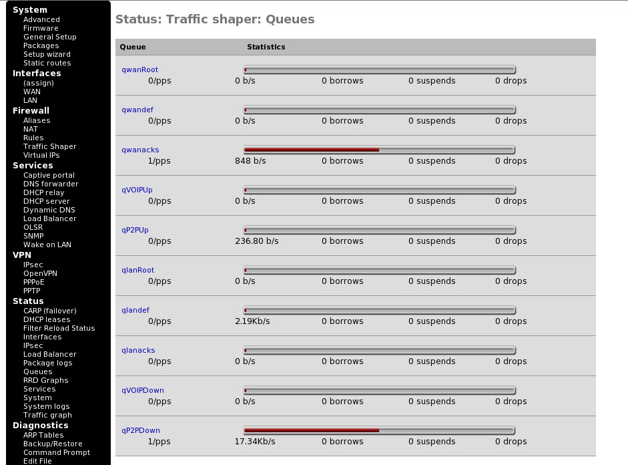The height and width of the screenshot is (465, 628).
Task: Open OpenVPN configuration page
Action: point(40,273)
